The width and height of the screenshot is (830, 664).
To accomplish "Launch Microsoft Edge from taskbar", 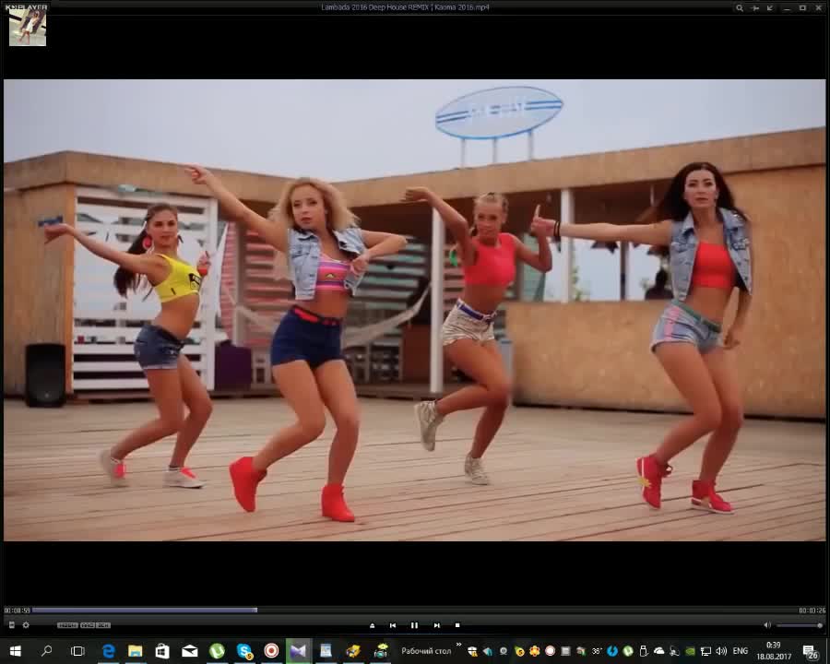I will coord(108,650).
